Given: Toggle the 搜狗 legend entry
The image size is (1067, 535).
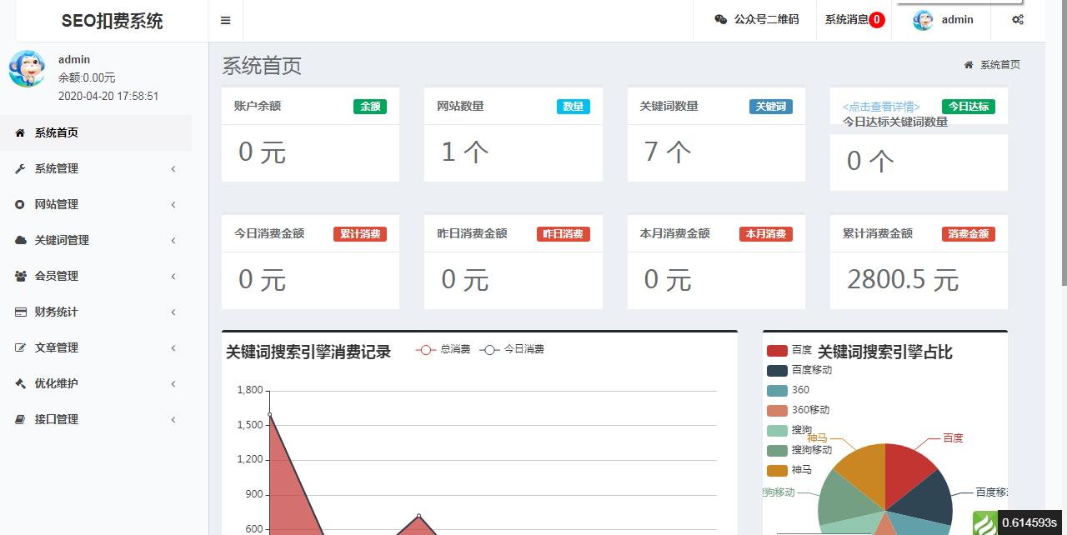Looking at the screenshot, I should 789,431.
